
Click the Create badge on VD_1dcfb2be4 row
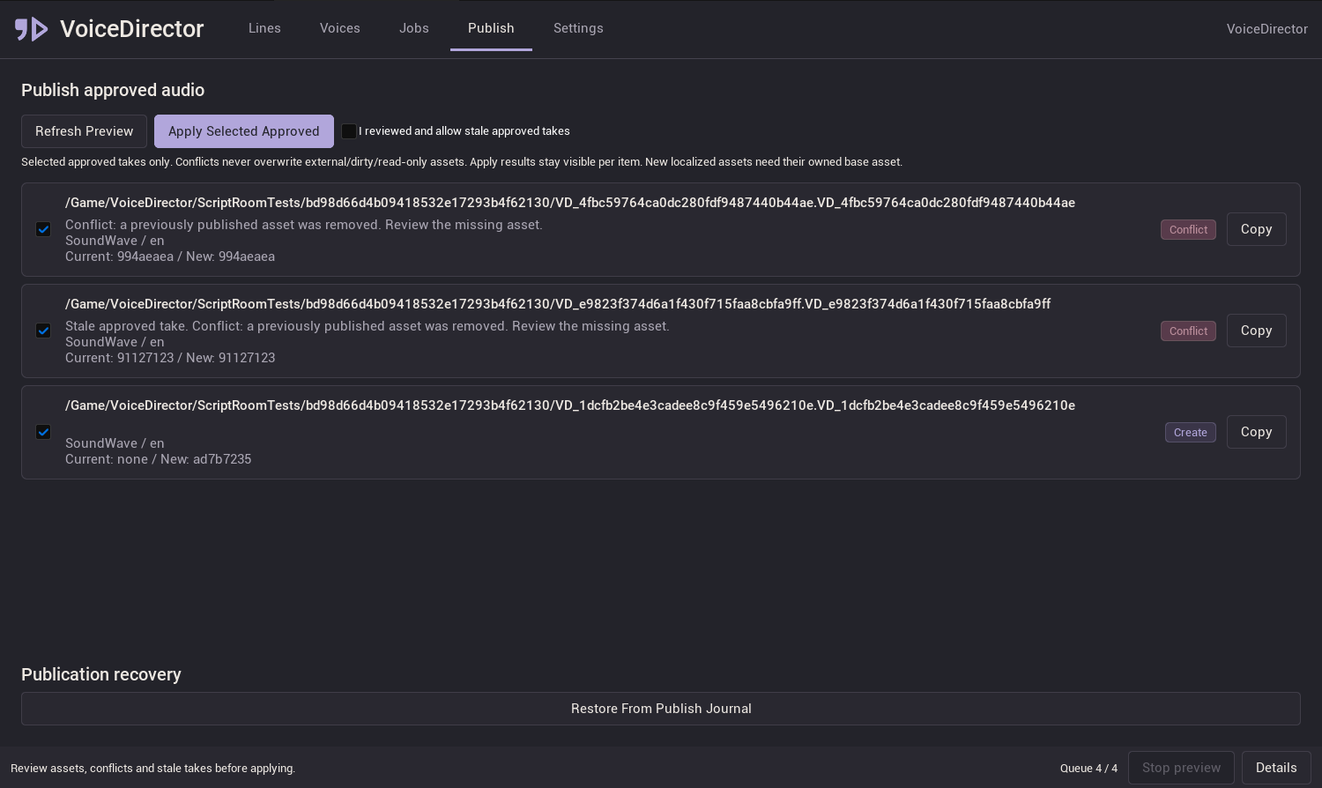pyautogui.click(x=1191, y=432)
